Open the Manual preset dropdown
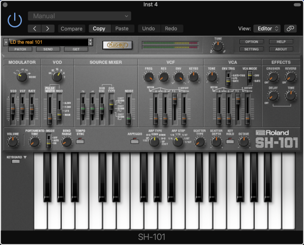 [x=80, y=16]
